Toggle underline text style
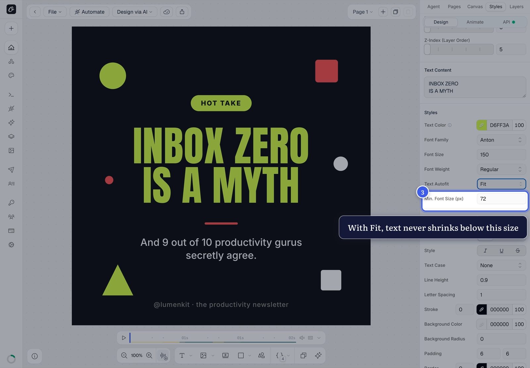 coord(502,251)
